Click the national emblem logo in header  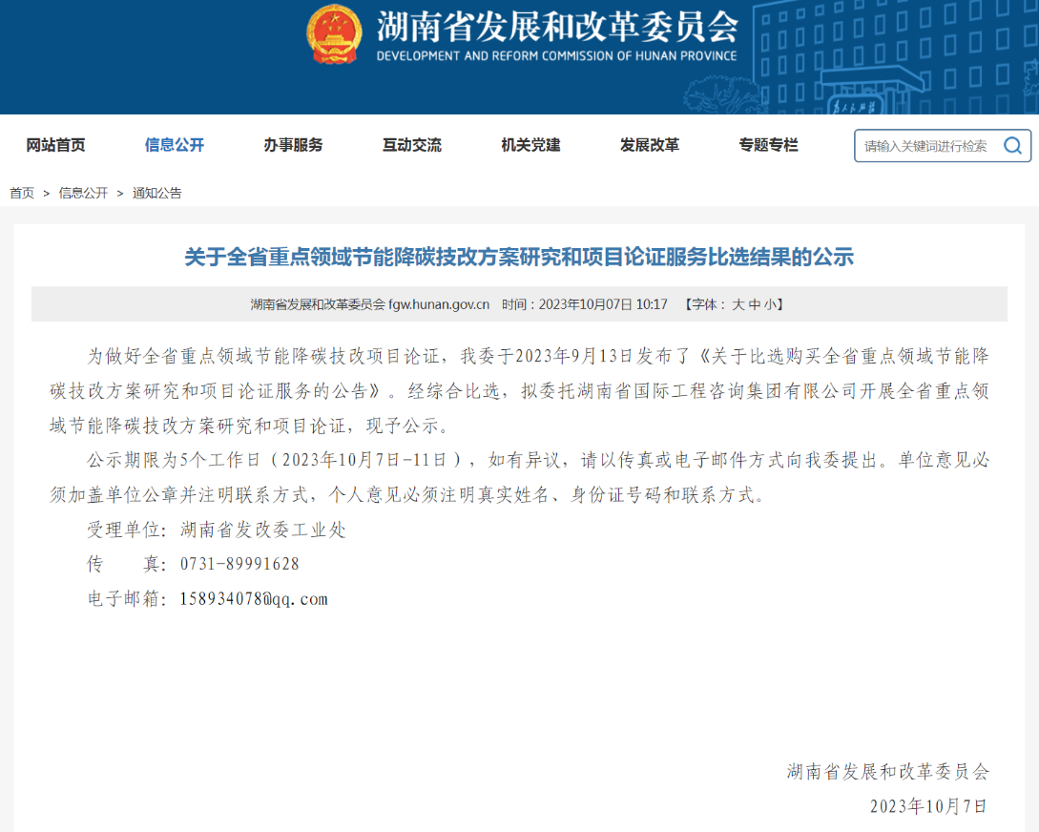(x=334, y=34)
